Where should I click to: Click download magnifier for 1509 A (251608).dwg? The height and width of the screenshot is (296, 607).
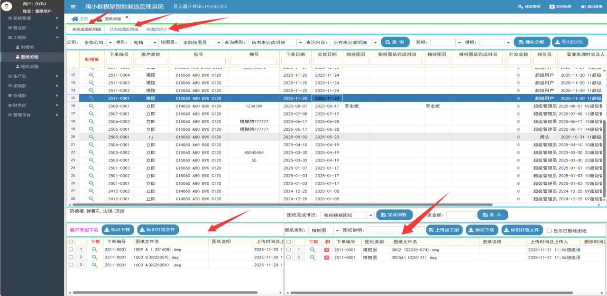(94, 249)
